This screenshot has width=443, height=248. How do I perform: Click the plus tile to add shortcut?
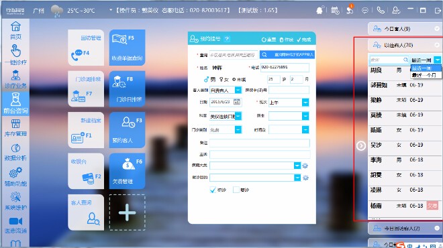(x=127, y=212)
